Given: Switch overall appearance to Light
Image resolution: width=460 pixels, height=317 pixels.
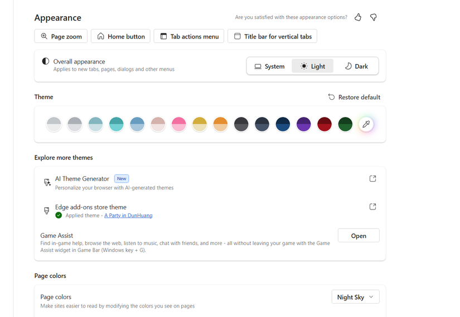Looking at the screenshot, I should click(x=312, y=66).
